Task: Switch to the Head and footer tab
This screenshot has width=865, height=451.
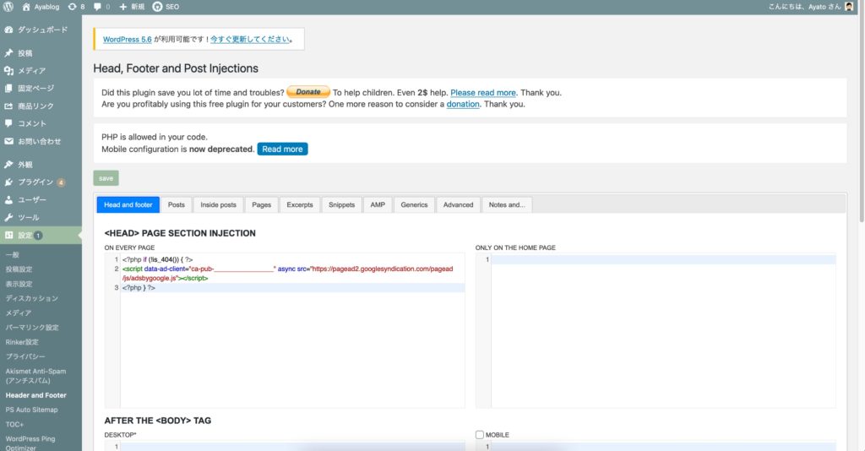Action: (128, 204)
